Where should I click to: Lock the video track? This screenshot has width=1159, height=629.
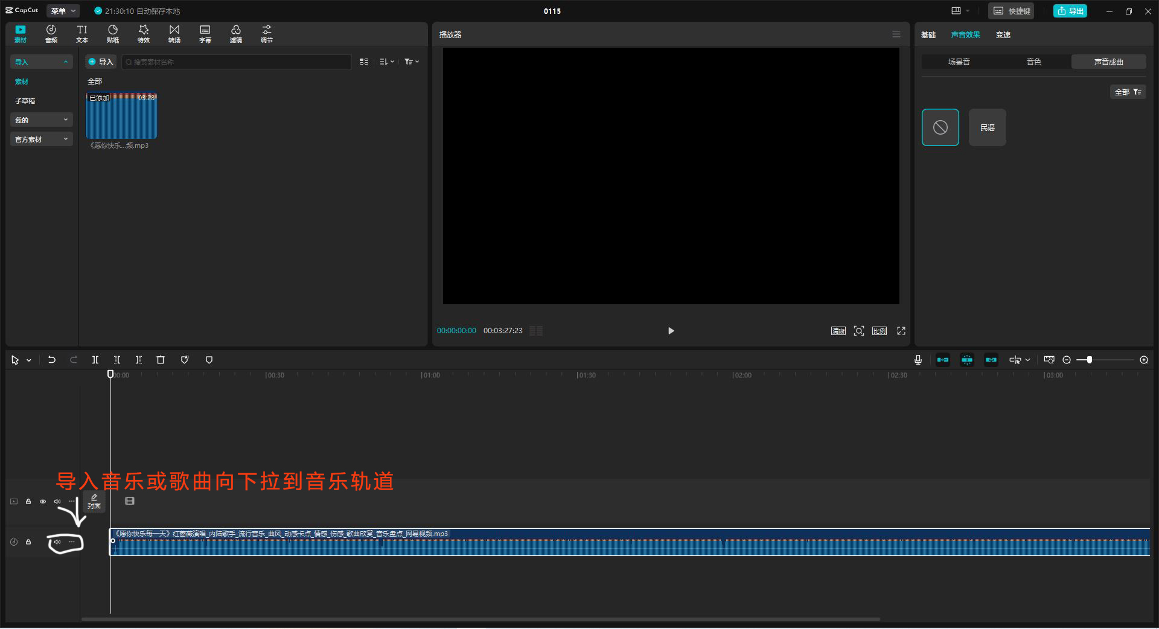[x=28, y=501]
